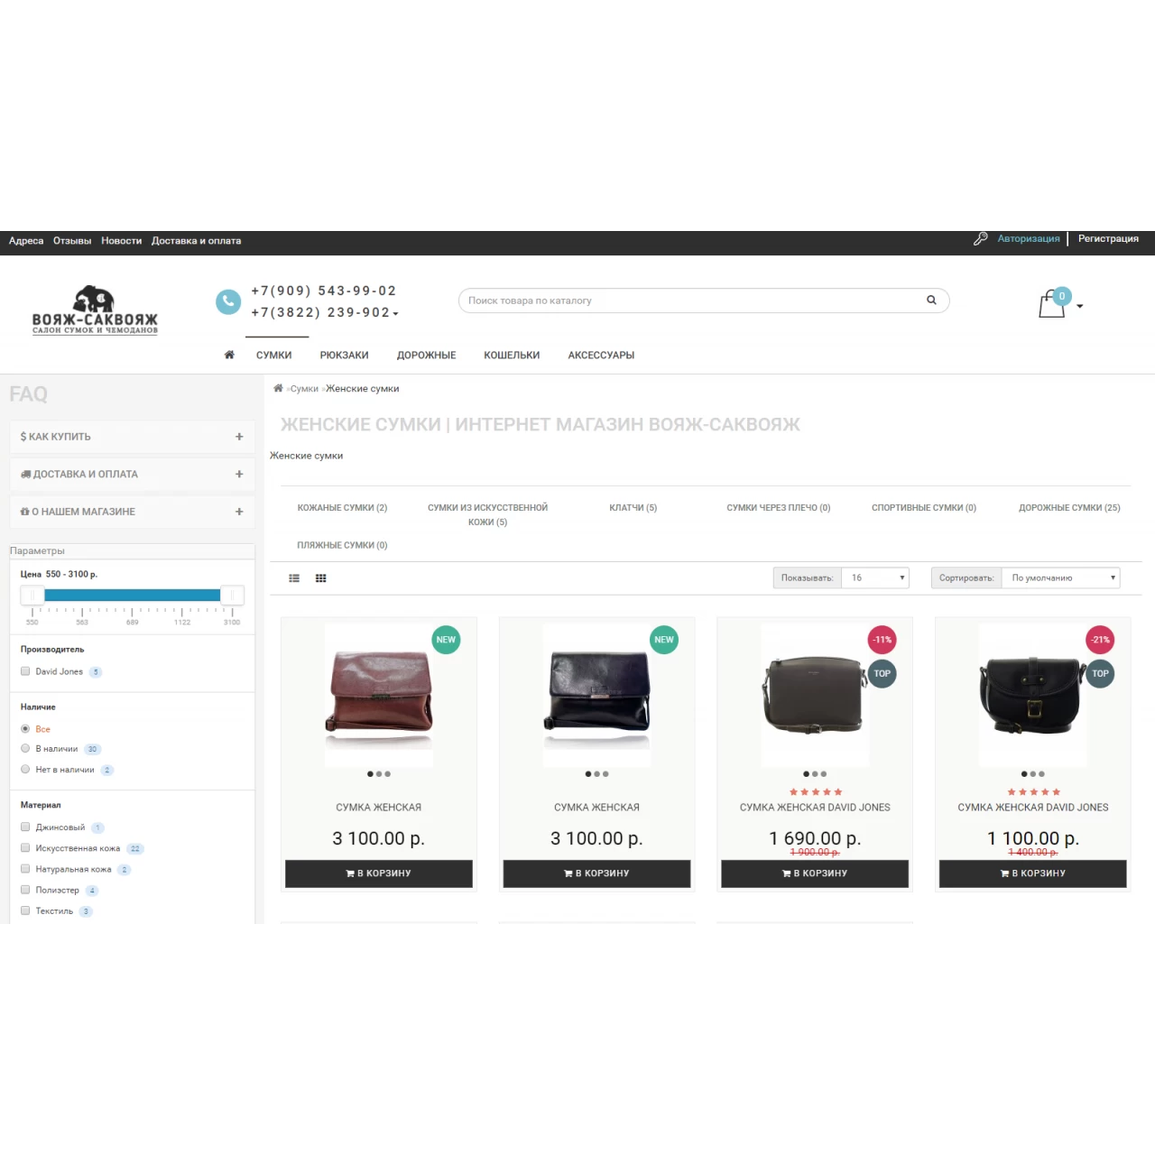Click the NEW badge on brown bag
Viewport: 1155px width, 1155px height.
pos(446,640)
